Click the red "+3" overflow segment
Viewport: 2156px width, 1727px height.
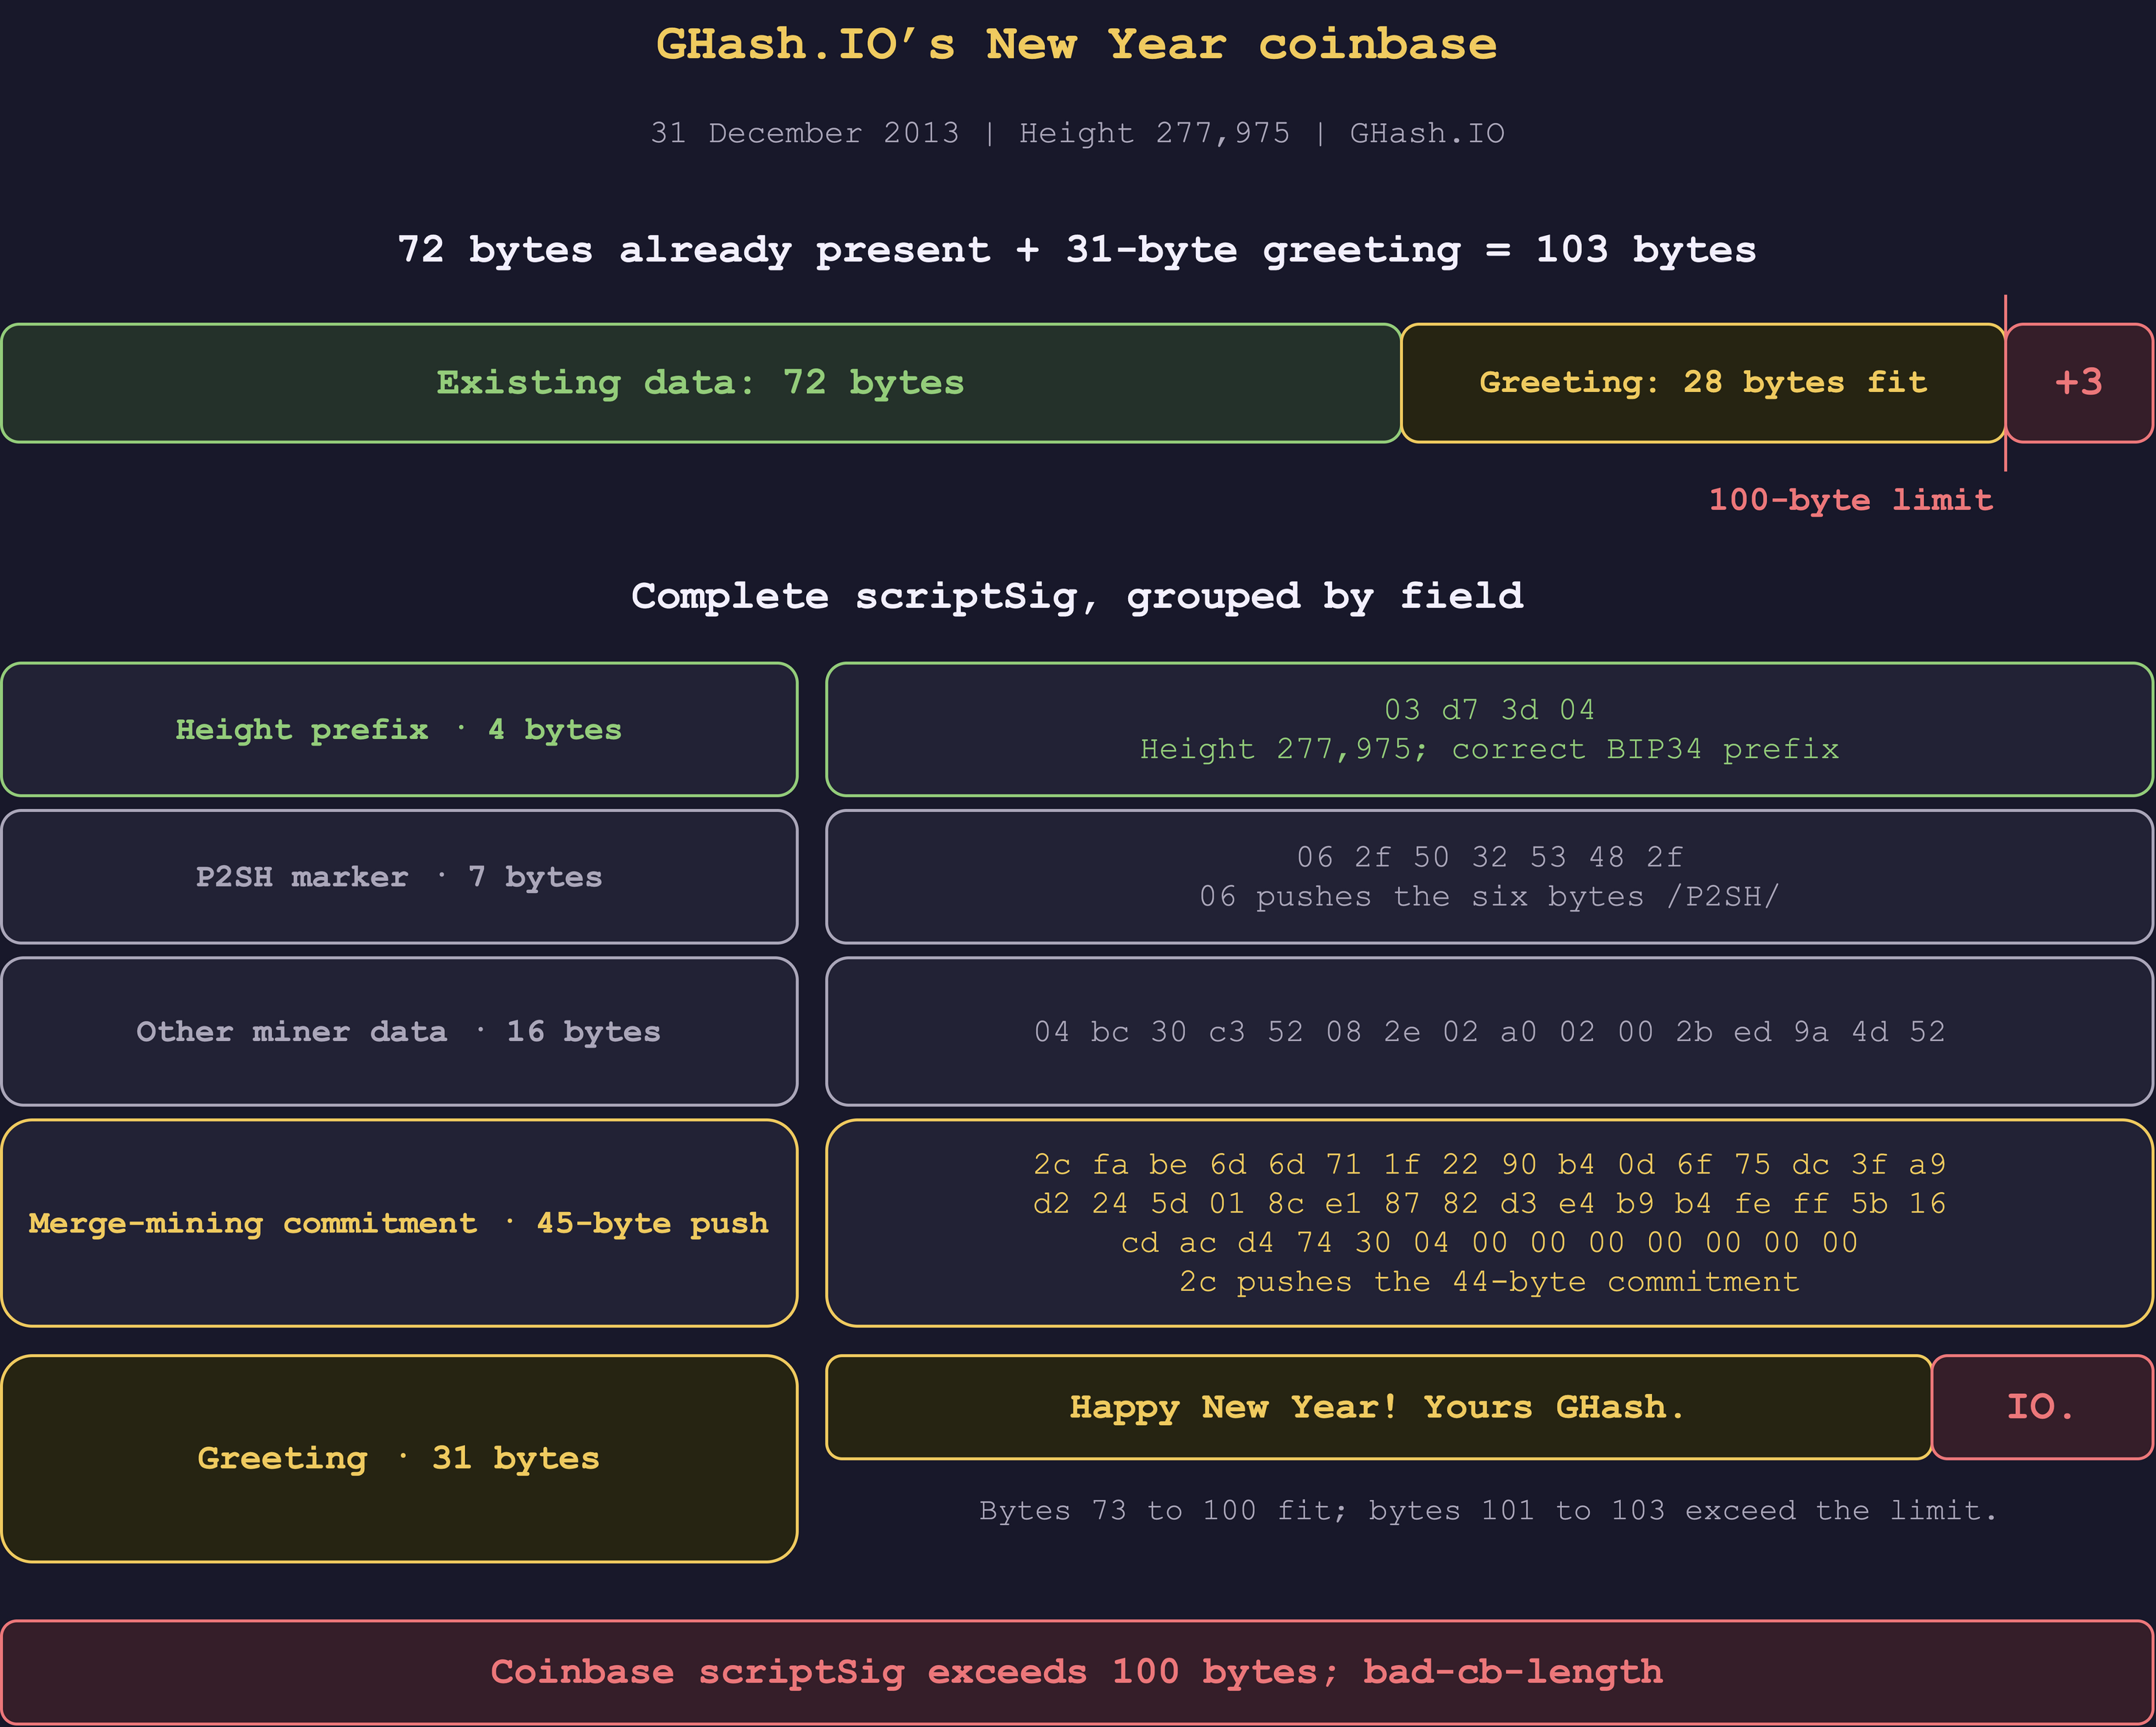click(x=2079, y=383)
